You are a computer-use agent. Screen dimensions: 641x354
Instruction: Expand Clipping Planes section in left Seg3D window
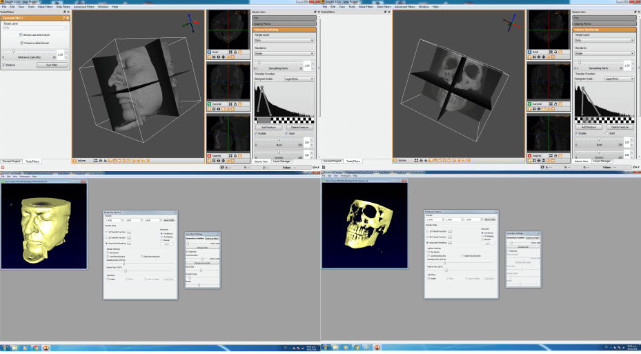[x=284, y=23]
